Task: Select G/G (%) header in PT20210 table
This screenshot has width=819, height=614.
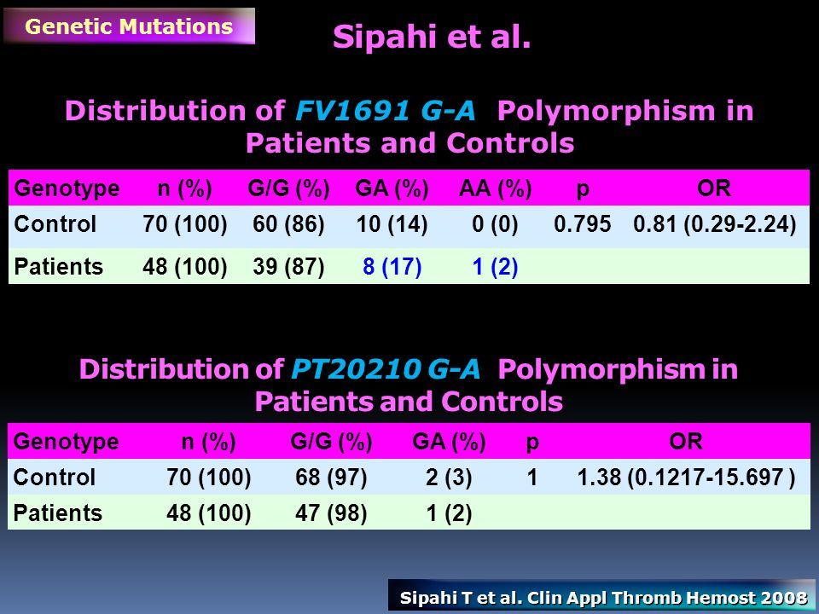Action: pos(331,442)
